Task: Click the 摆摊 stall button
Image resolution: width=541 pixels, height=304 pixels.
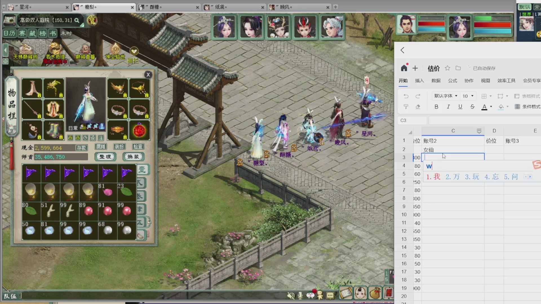Action: coord(101,146)
